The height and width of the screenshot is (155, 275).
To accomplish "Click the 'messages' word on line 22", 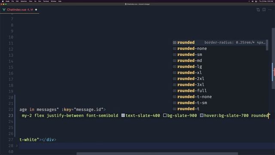I will (x=47, y=109).
